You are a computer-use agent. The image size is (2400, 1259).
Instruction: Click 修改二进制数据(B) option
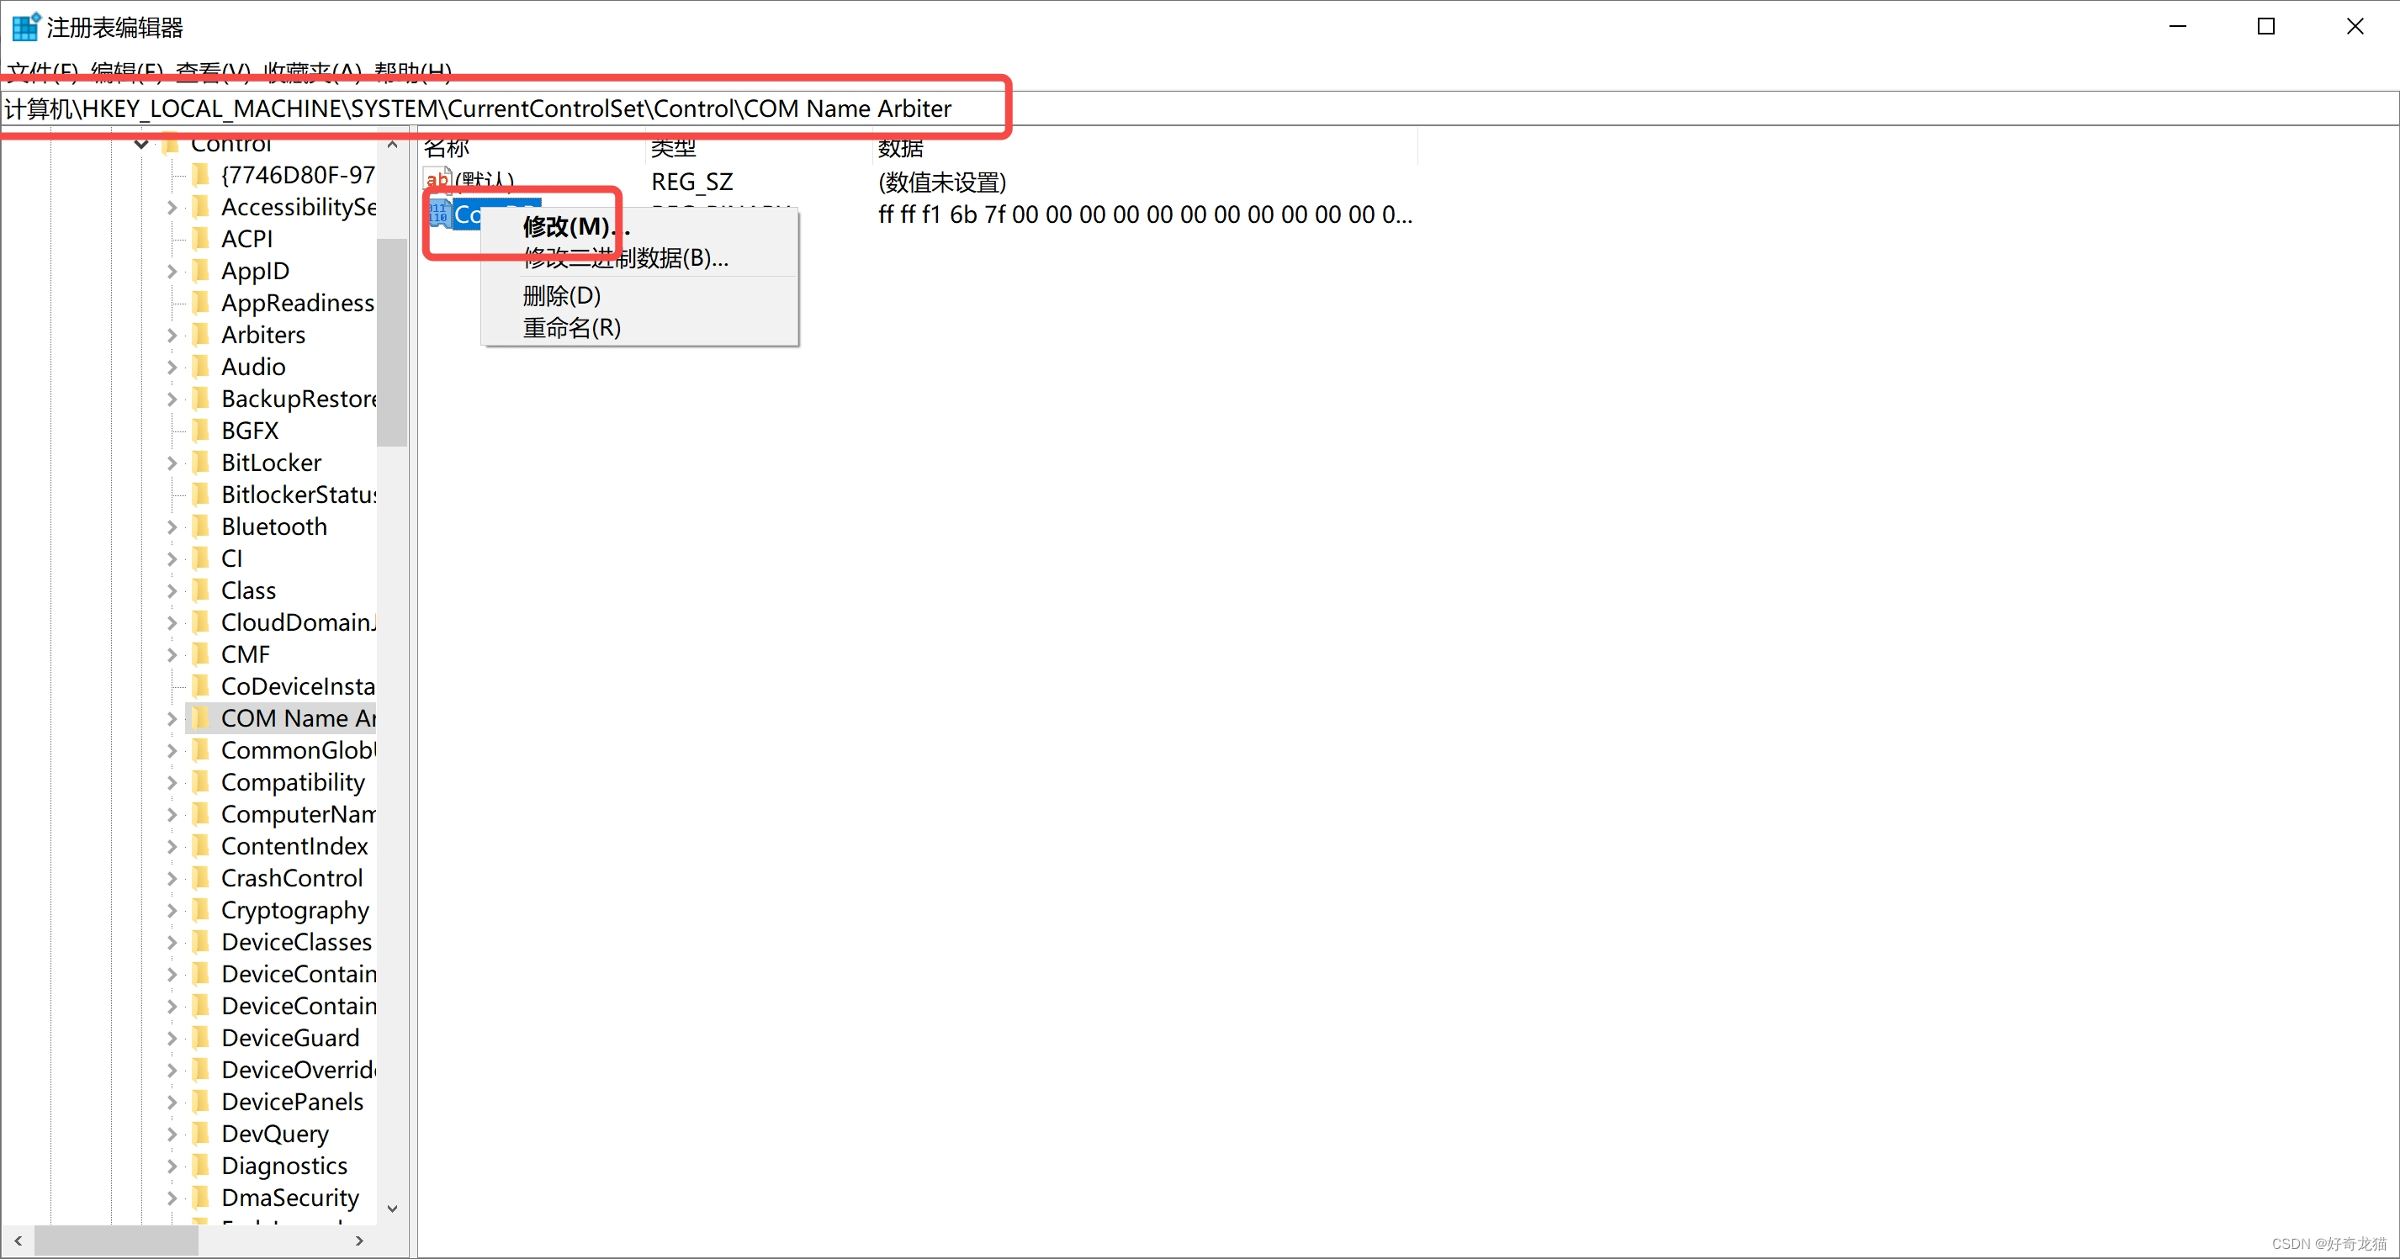tap(624, 259)
